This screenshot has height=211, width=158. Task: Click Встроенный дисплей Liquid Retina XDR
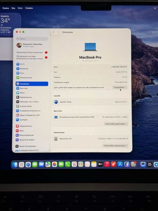click(77, 117)
